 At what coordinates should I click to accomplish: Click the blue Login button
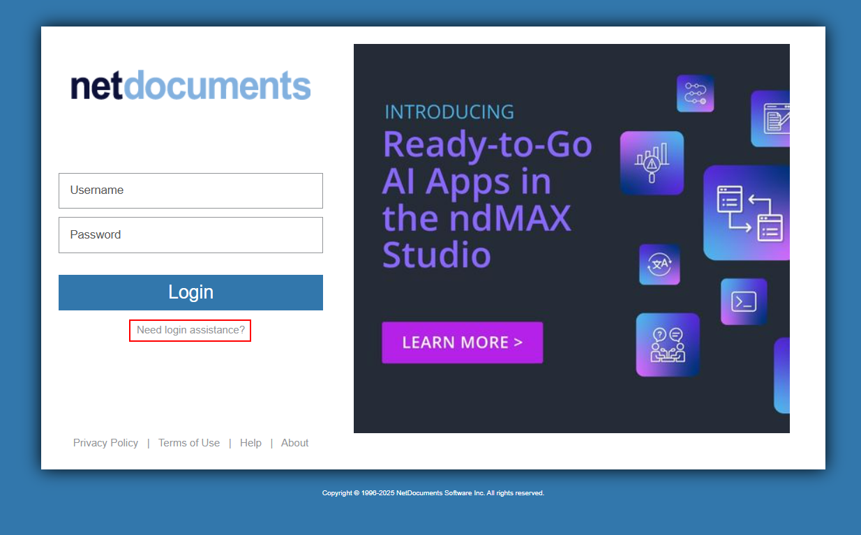click(190, 292)
